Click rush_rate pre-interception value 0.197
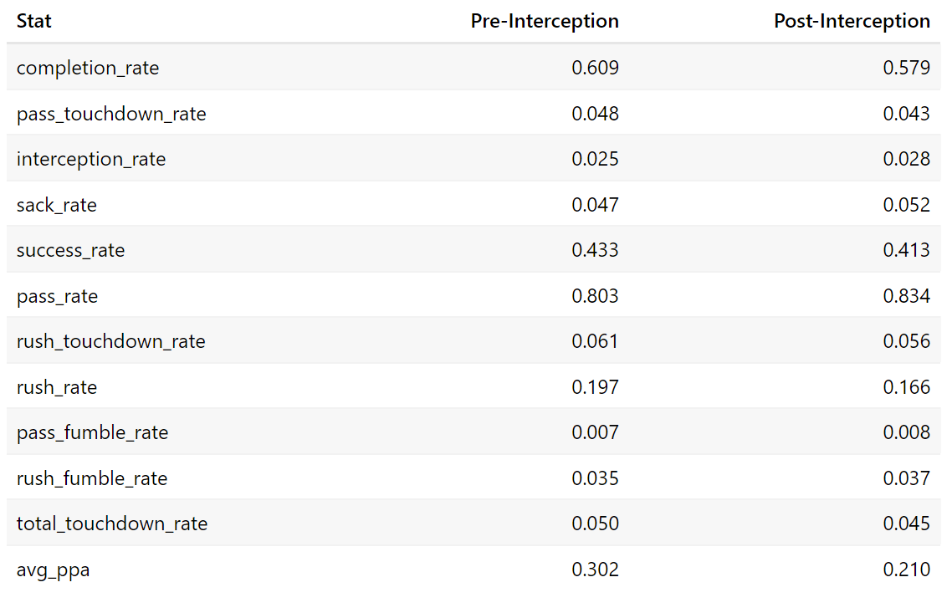Screen dimensions: 947x613 [x=595, y=386]
